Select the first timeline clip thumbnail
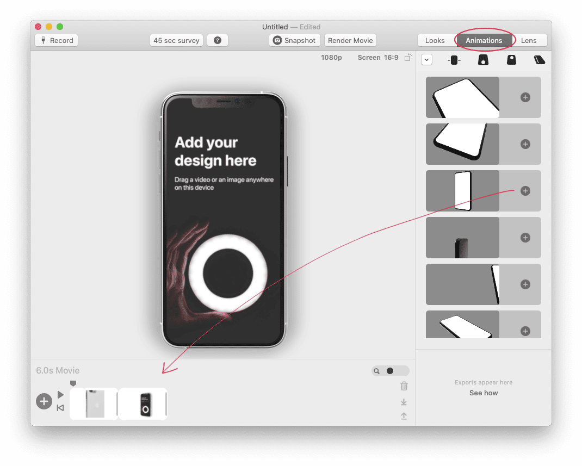The height and width of the screenshot is (466, 582). 94,404
